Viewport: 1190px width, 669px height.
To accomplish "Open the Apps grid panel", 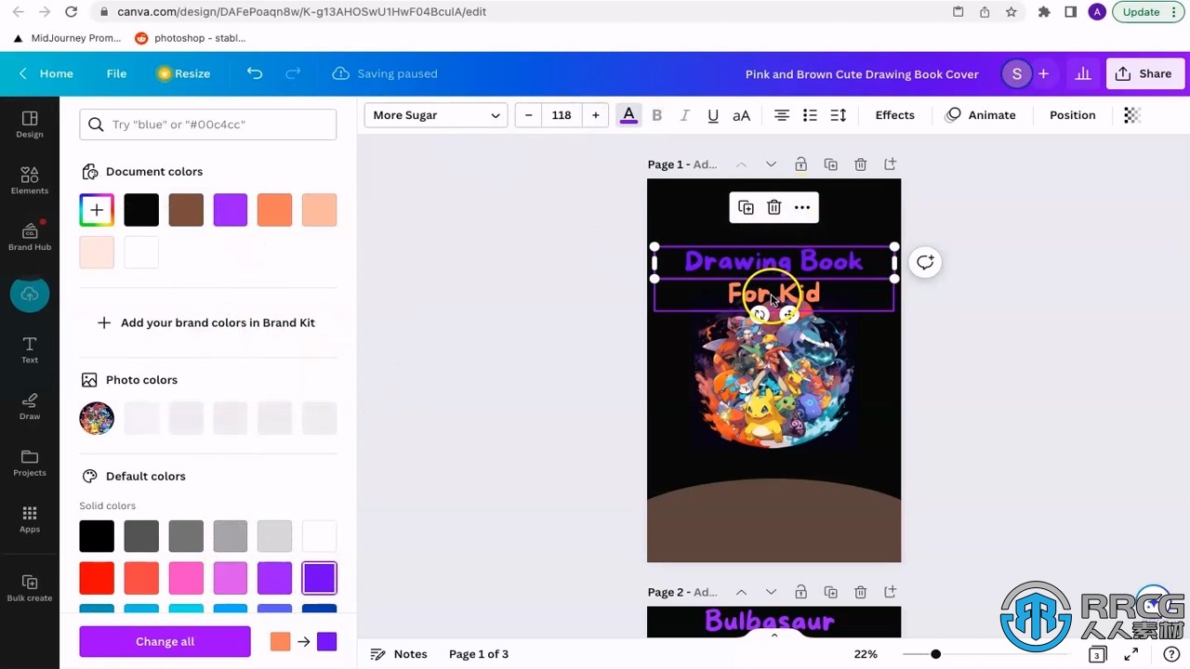I will [x=30, y=519].
